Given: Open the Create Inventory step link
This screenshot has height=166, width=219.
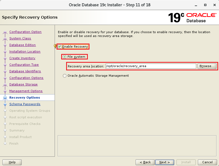Looking at the screenshot, I should pyautogui.click(x=22, y=58).
